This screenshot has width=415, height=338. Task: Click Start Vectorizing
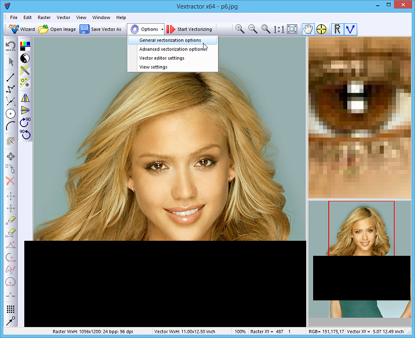coord(189,29)
